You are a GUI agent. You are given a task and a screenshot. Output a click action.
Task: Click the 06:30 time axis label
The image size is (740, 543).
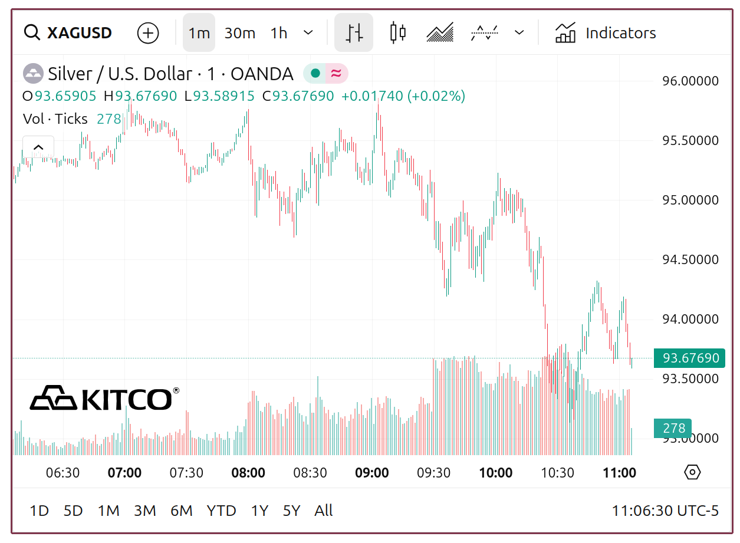(x=63, y=473)
